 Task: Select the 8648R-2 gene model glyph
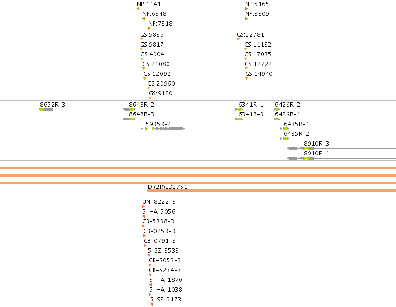click(x=129, y=110)
